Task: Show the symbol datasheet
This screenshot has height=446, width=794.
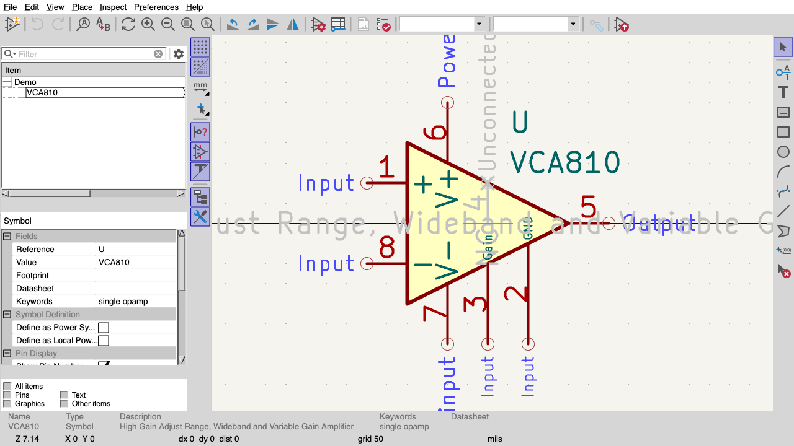Action: 363,24
